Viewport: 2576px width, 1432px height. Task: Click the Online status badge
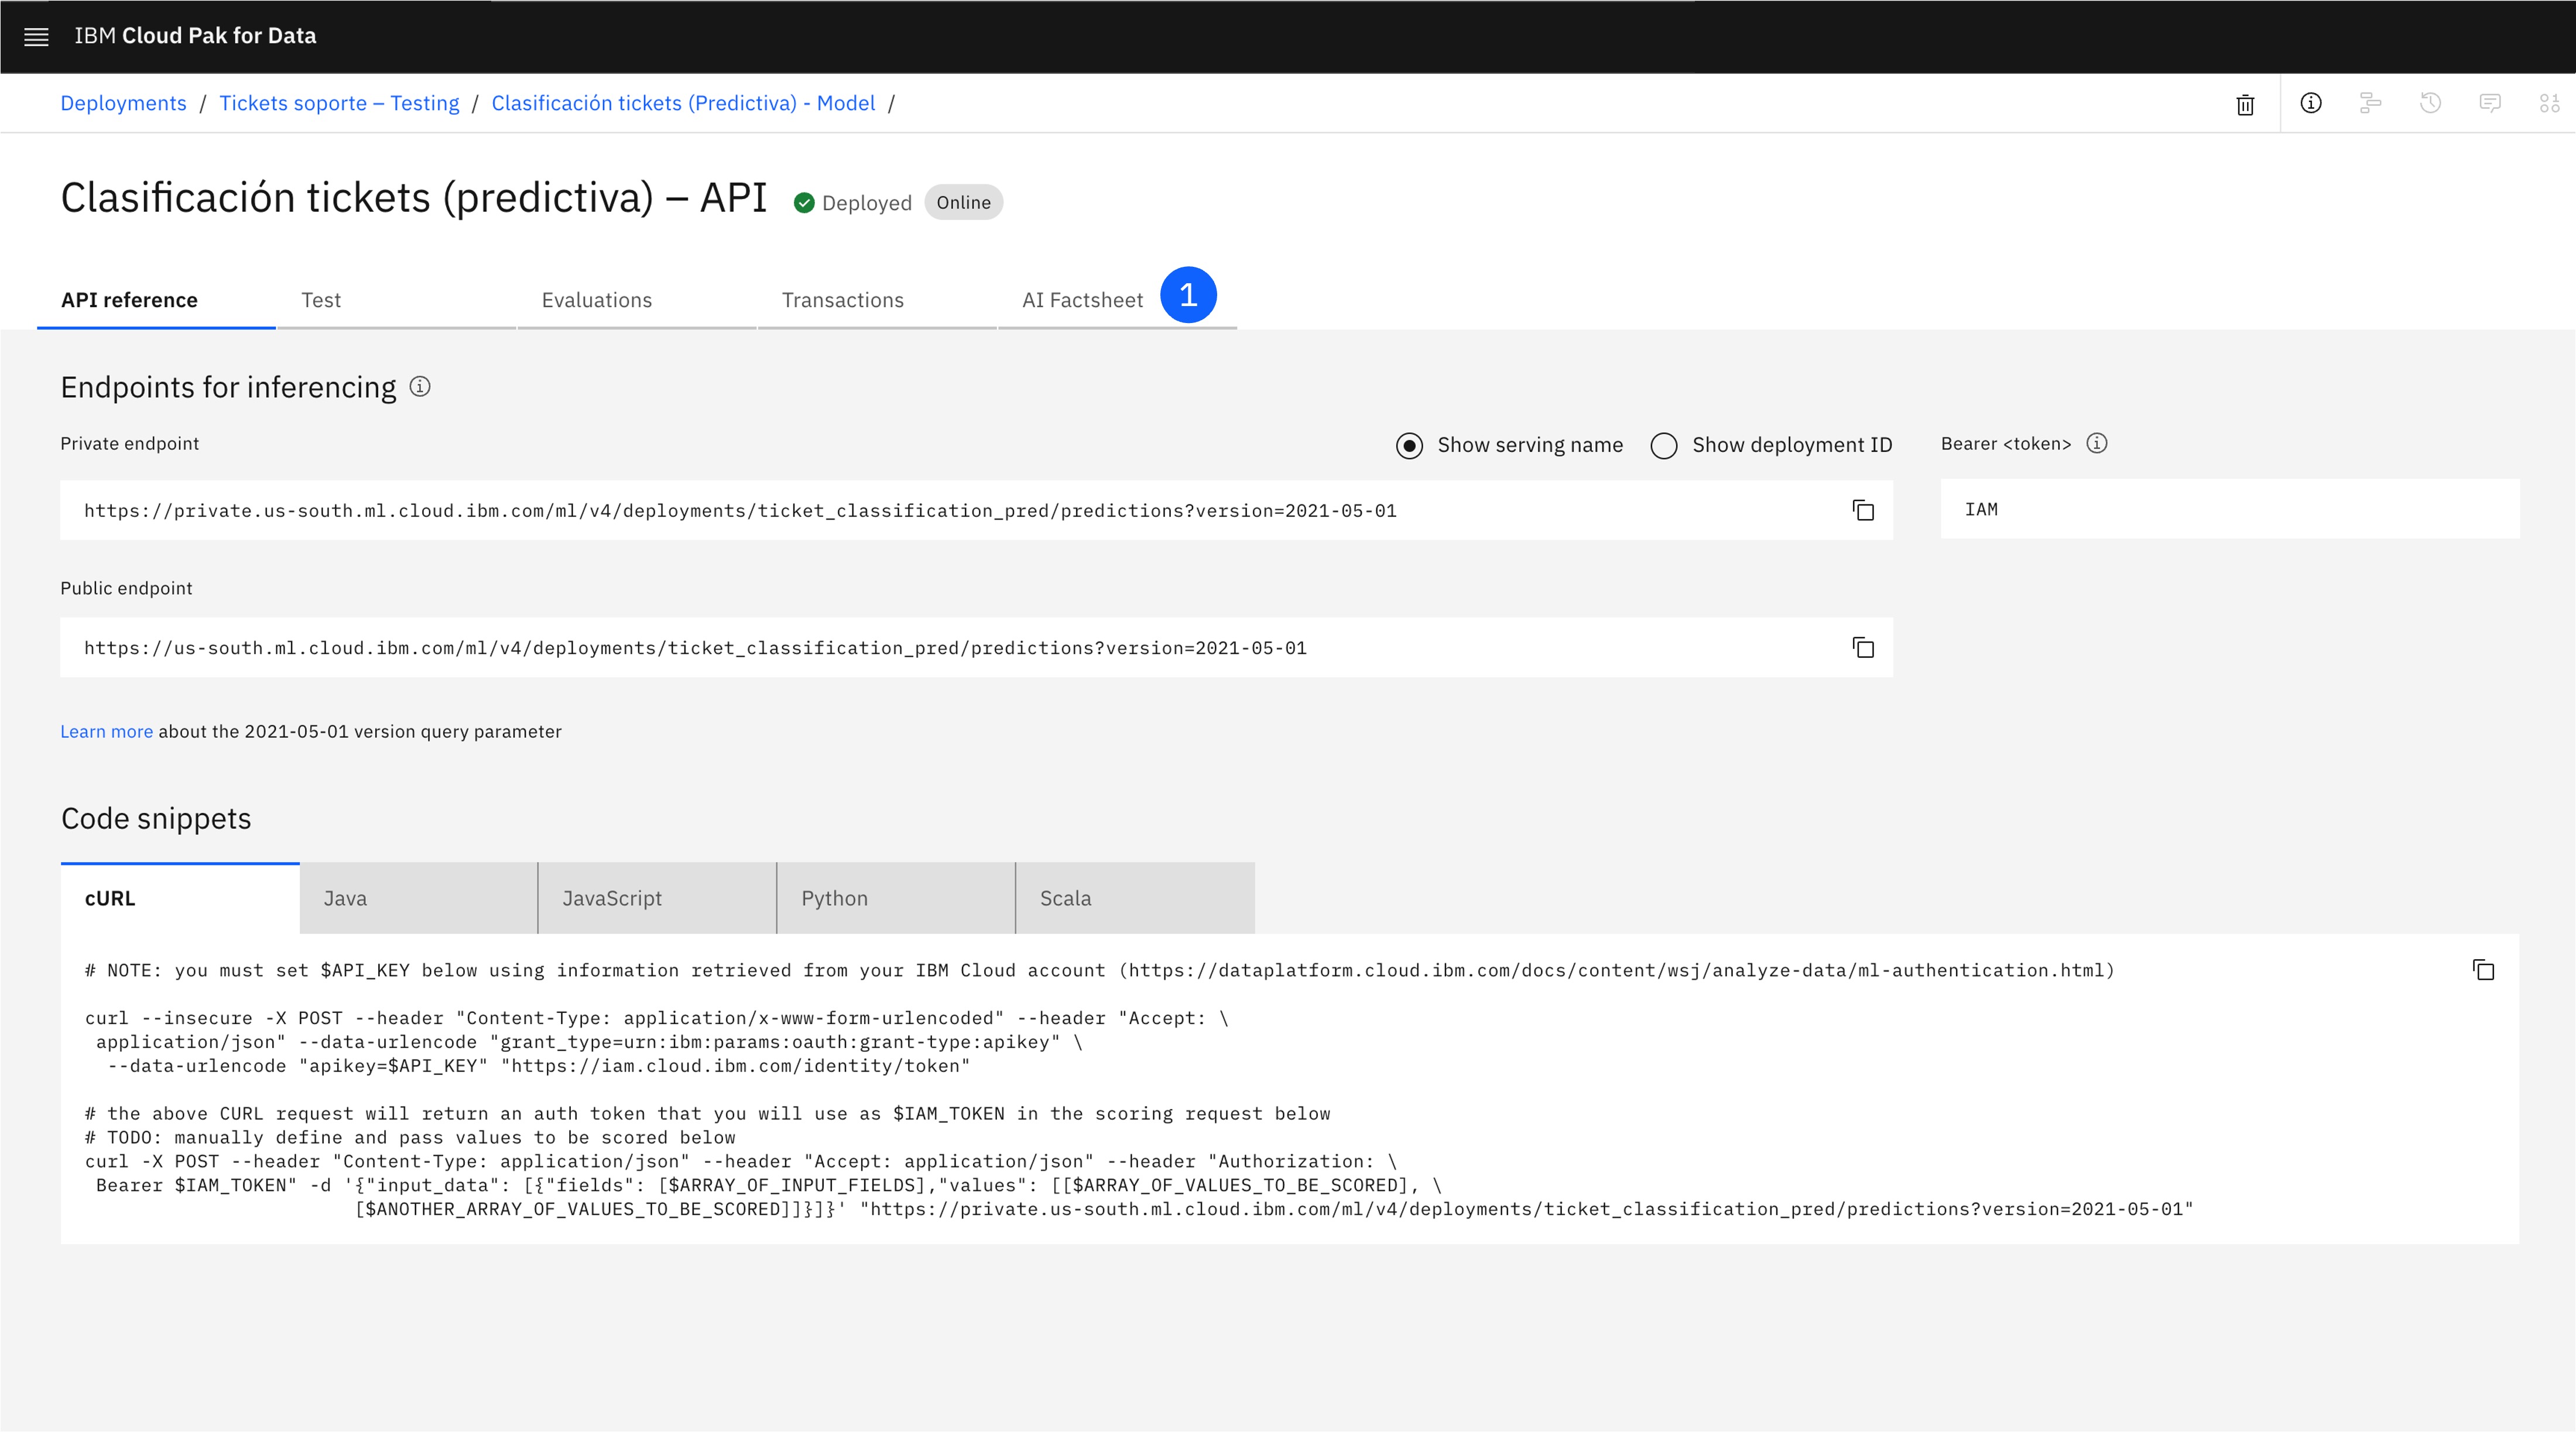[x=963, y=202]
